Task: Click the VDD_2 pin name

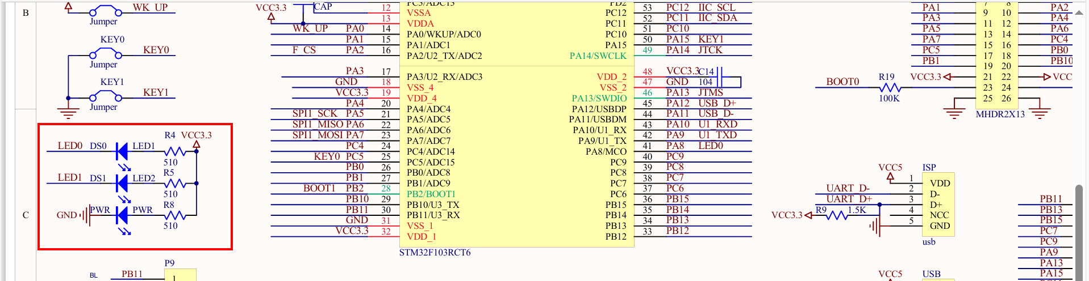Action: point(611,77)
